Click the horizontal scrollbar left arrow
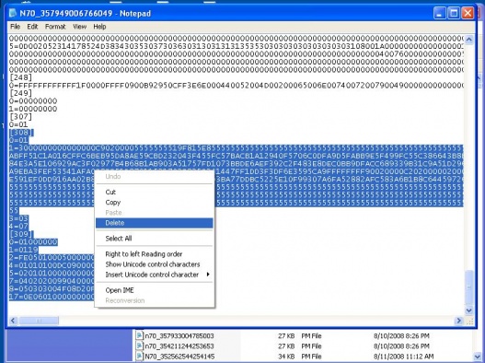The height and width of the screenshot is (363, 485). (13, 321)
